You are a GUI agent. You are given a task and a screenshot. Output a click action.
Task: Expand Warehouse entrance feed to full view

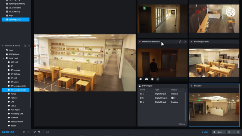(180, 41)
